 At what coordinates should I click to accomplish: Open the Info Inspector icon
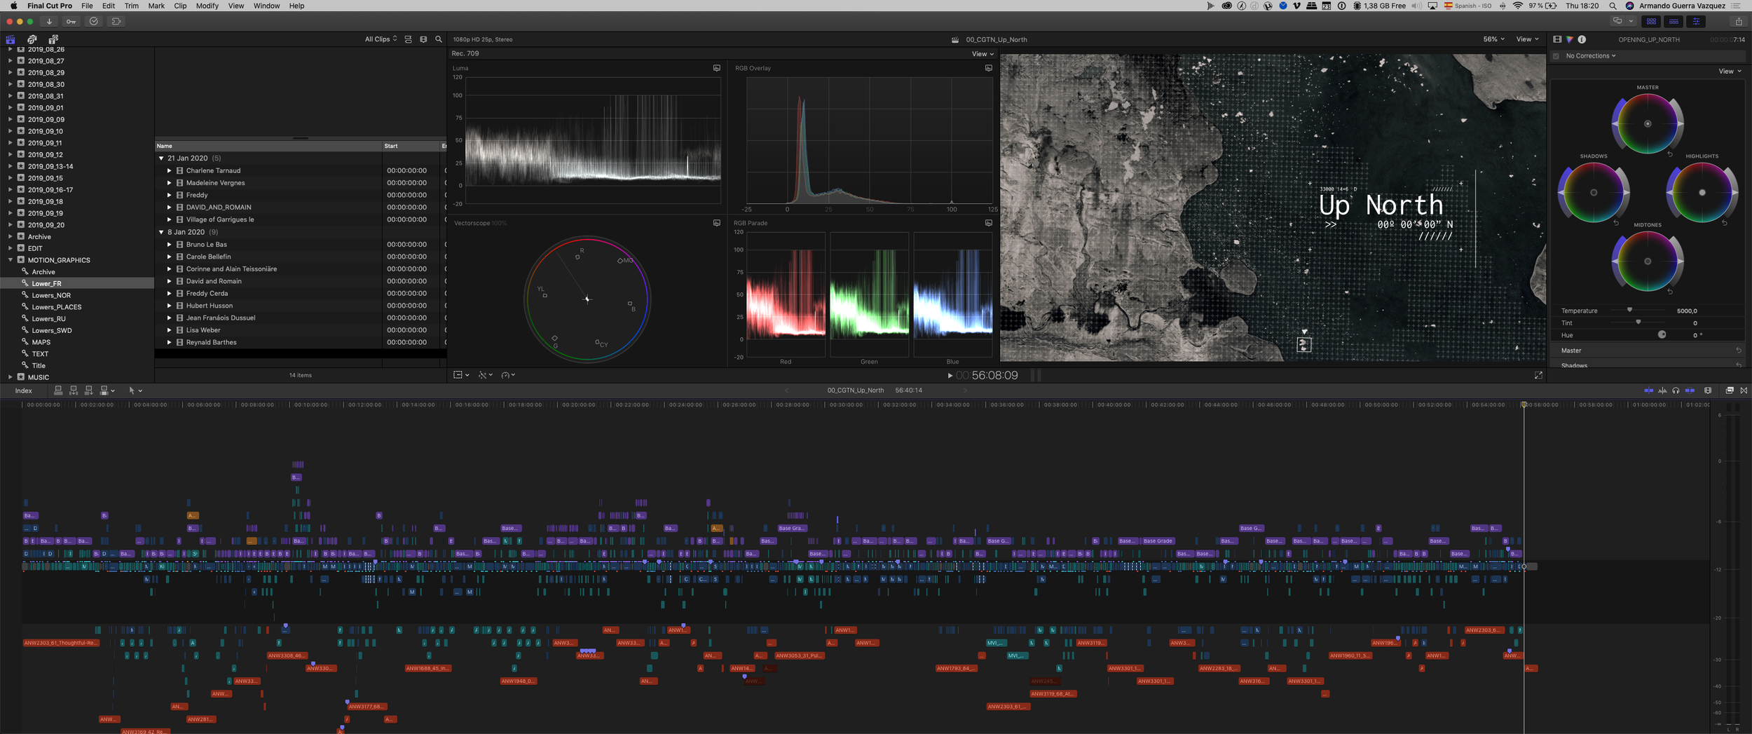[1582, 40]
